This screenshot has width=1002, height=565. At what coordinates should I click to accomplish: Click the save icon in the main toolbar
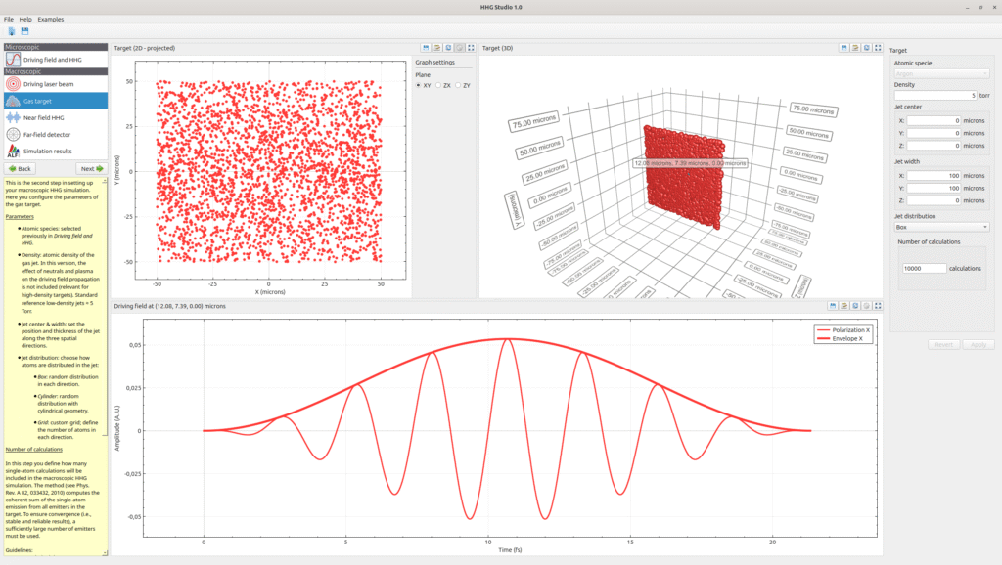click(x=24, y=31)
